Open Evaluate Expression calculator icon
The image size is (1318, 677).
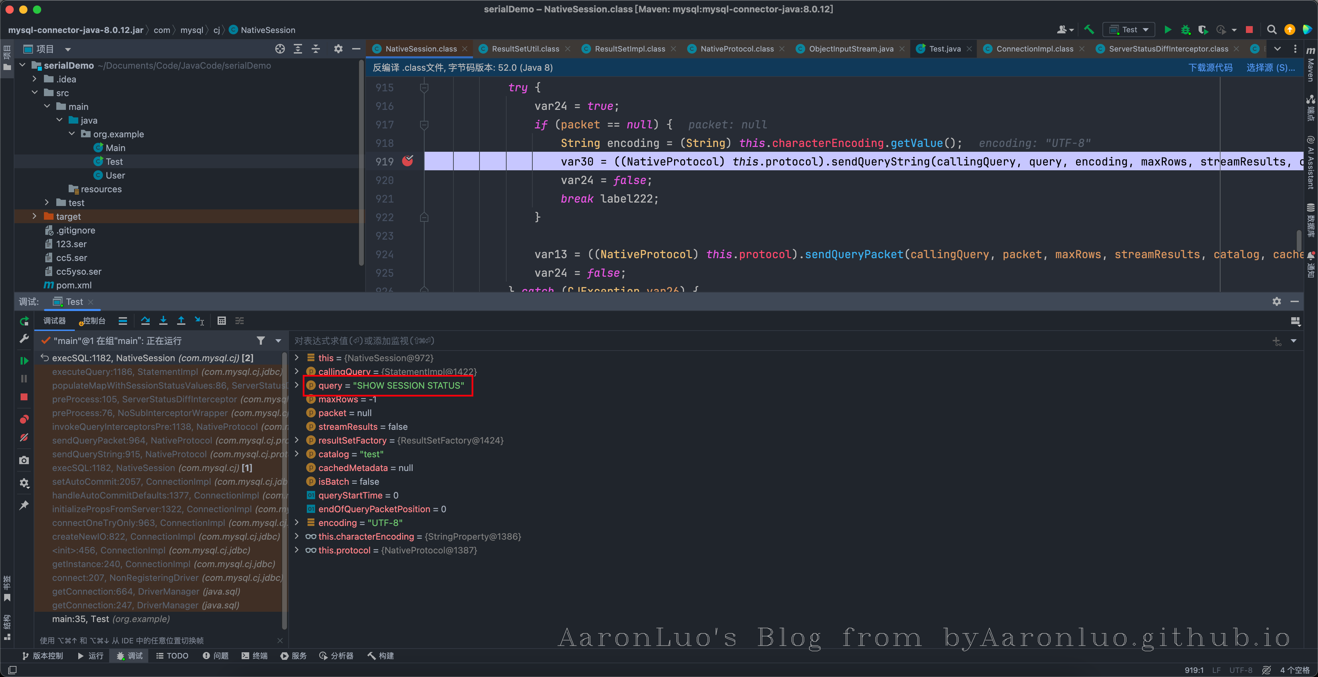click(x=221, y=321)
